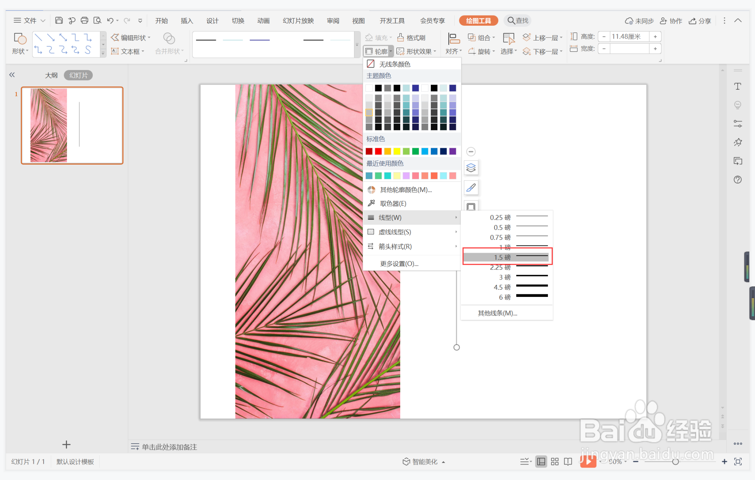Click the layers icon beside the line
Screen dimensions: 755x480
pyautogui.click(x=471, y=168)
